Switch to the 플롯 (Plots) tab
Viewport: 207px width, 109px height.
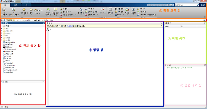pyautogui.click(x=16, y=5)
